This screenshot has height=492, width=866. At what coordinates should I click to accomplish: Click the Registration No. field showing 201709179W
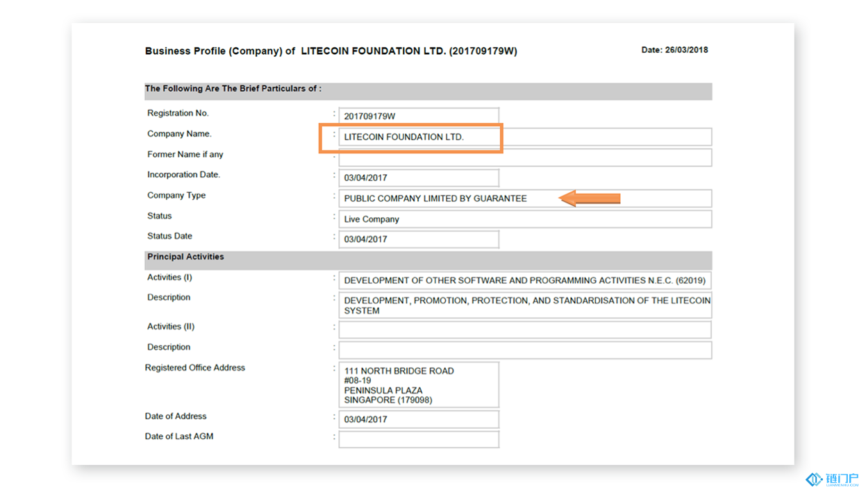[418, 117]
